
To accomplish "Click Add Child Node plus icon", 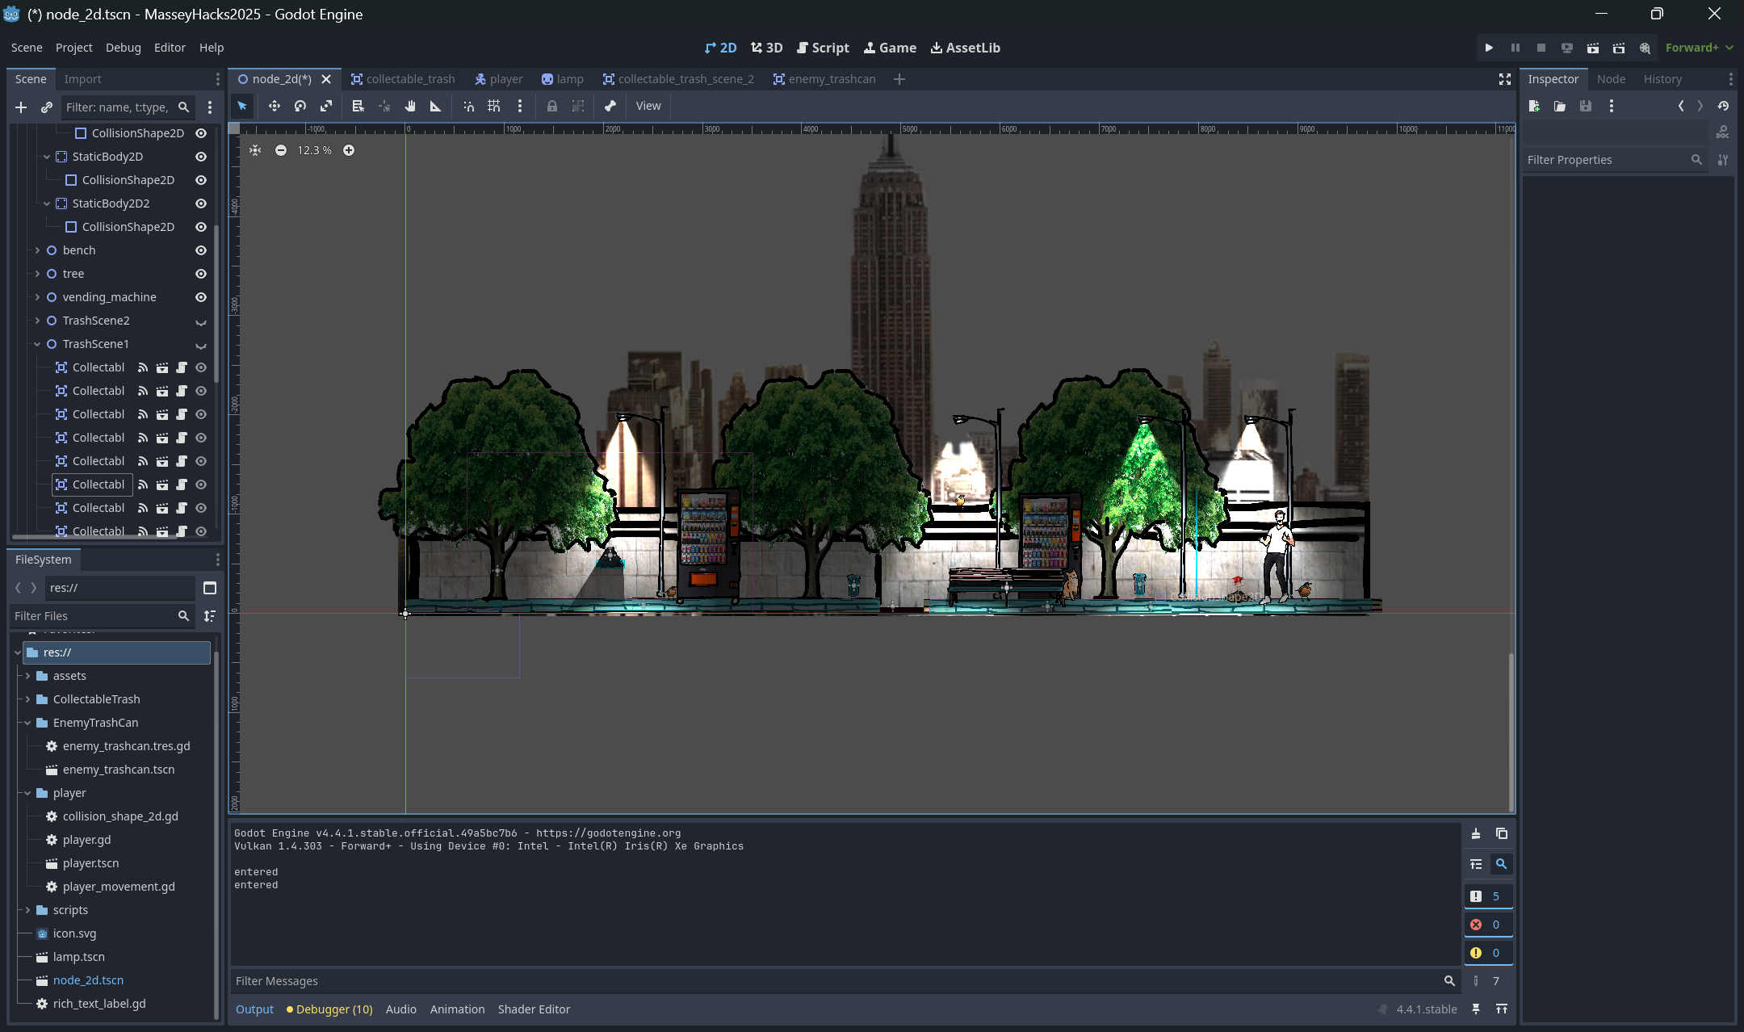I will tap(21, 107).
